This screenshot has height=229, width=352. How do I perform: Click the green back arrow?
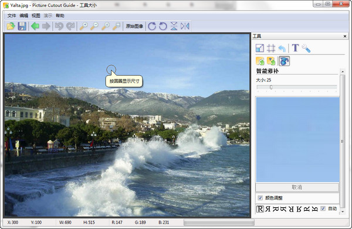35,26
